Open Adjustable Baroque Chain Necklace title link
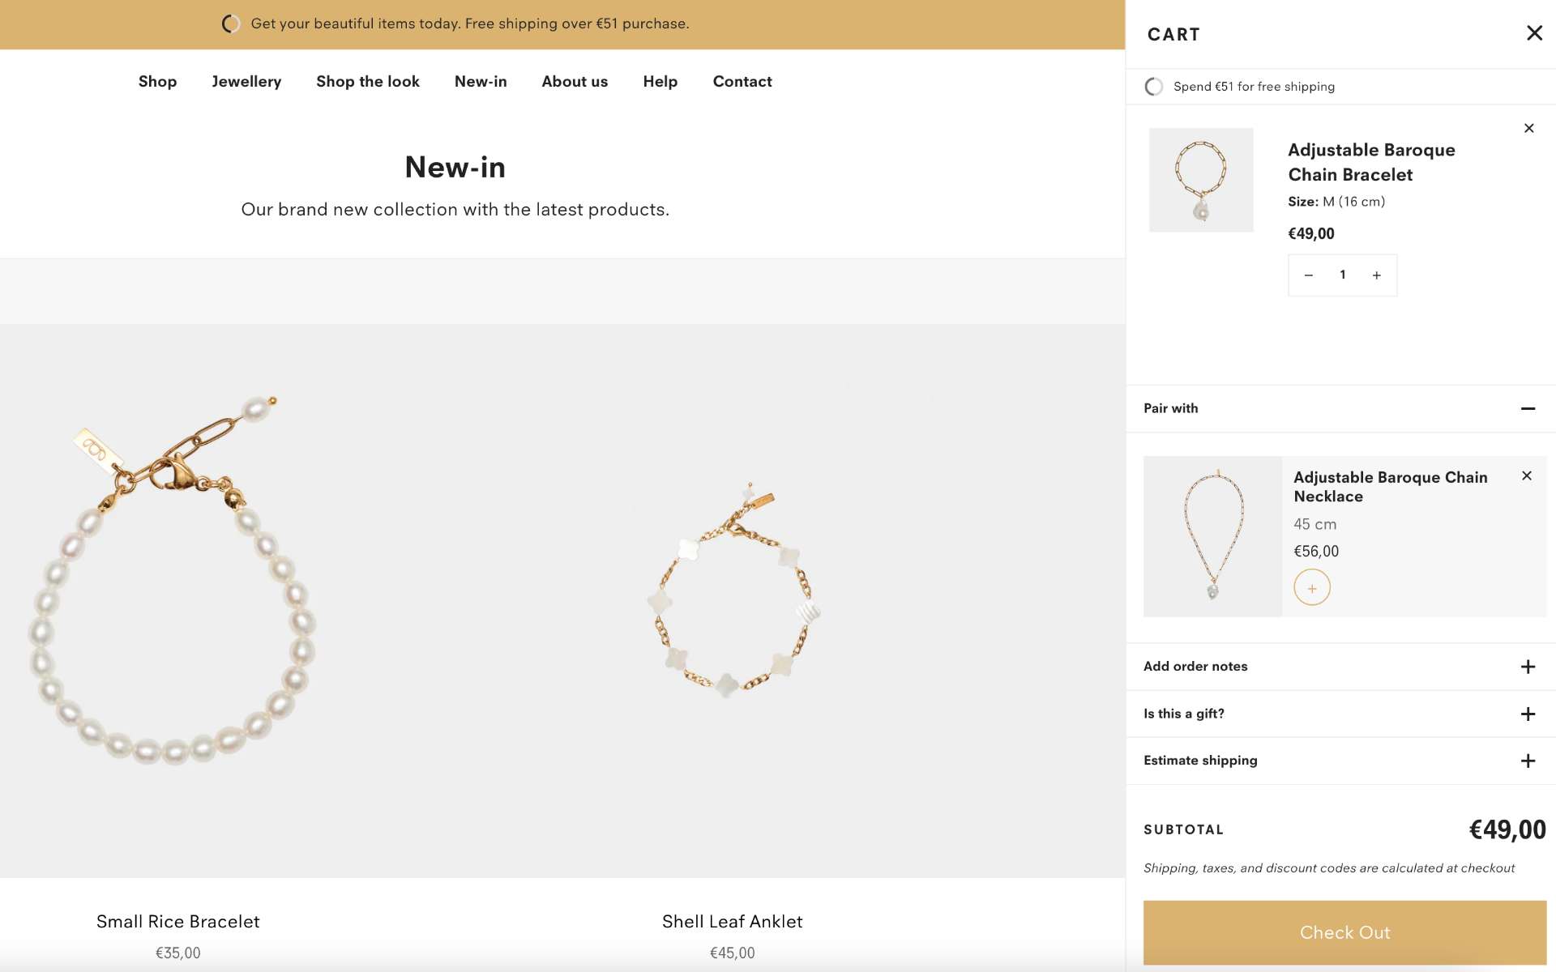1556x972 pixels. 1390,487
